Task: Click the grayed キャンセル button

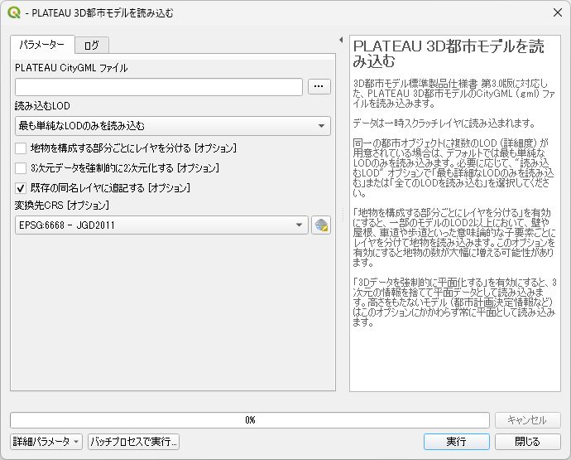Action: click(528, 420)
